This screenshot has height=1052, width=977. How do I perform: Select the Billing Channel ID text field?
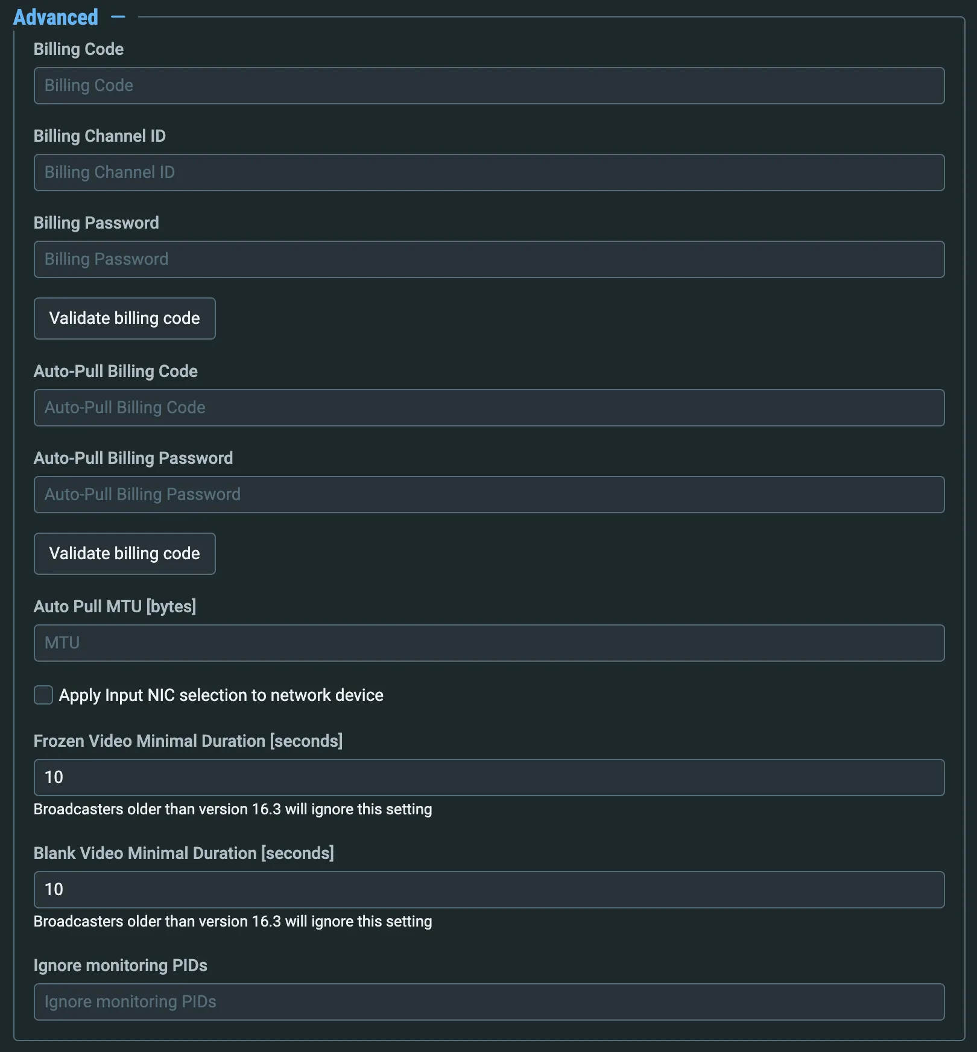(x=489, y=173)
